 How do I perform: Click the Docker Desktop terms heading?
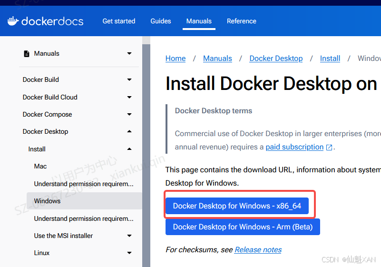(x=214, y=111)
